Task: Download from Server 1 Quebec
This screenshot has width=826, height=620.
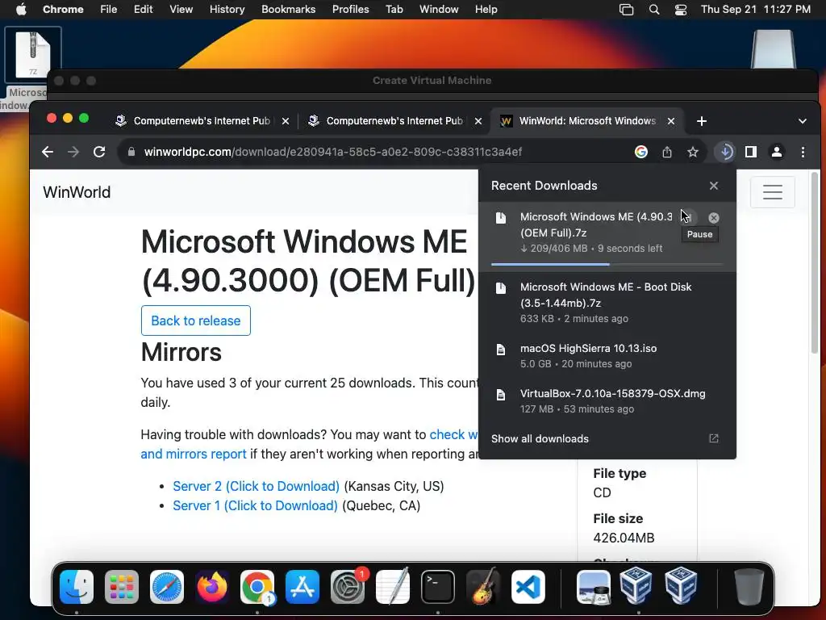Action: [255, 505]
